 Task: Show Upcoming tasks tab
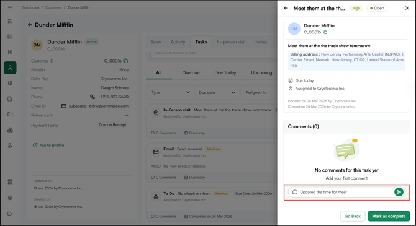click(x=261, y=73)
